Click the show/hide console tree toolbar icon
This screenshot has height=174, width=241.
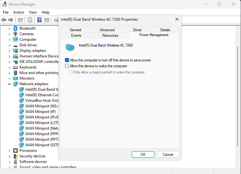pos(20,20)
